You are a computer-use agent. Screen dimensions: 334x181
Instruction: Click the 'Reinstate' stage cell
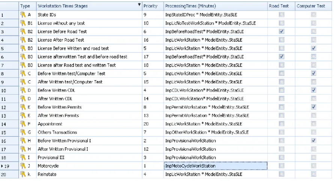pyautogui.click(x=89, y=174)
